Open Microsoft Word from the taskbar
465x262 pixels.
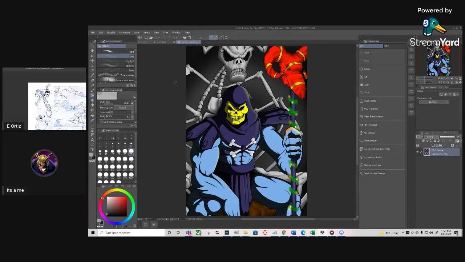tap(294, 233)
